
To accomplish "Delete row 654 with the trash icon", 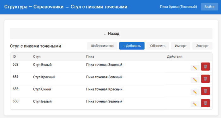I will click(x=205, y=79).
